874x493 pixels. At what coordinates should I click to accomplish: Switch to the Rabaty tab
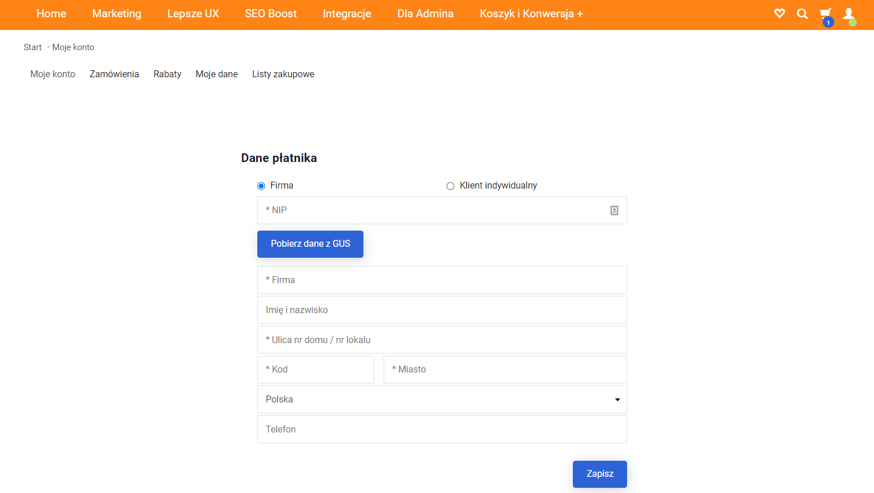(167, 74)
